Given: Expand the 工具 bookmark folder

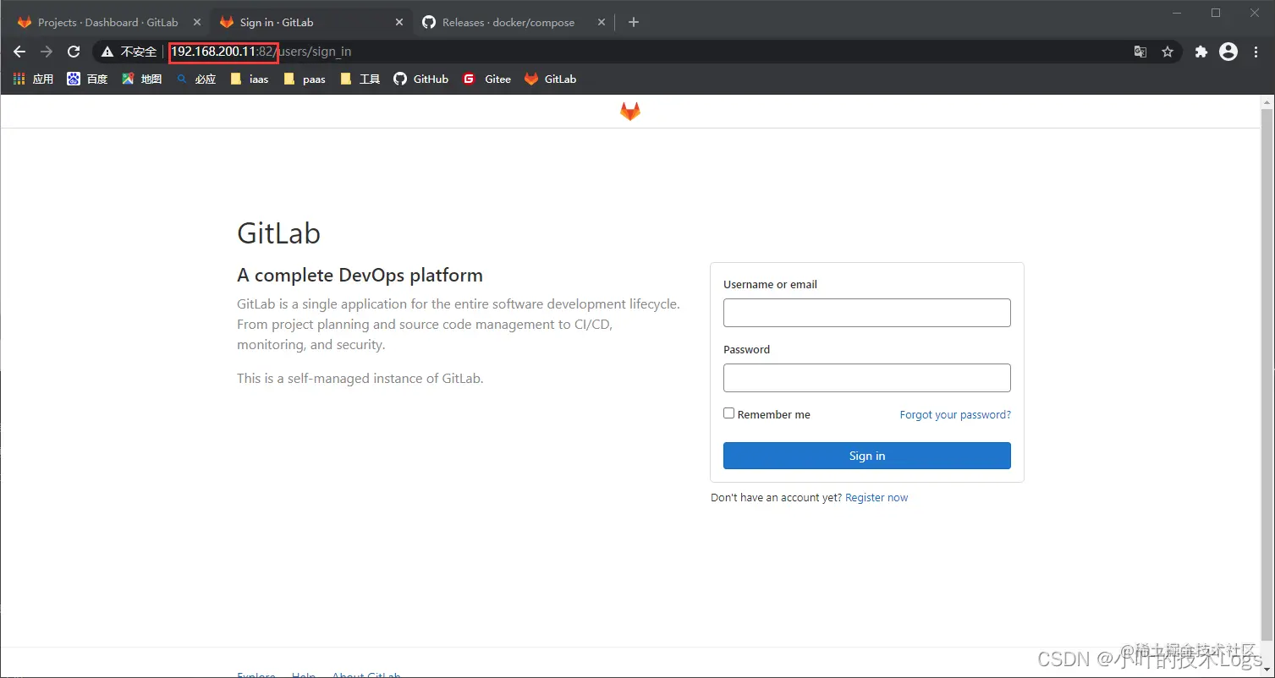Looking at the screenshot, I should click(x=360, y=79).
